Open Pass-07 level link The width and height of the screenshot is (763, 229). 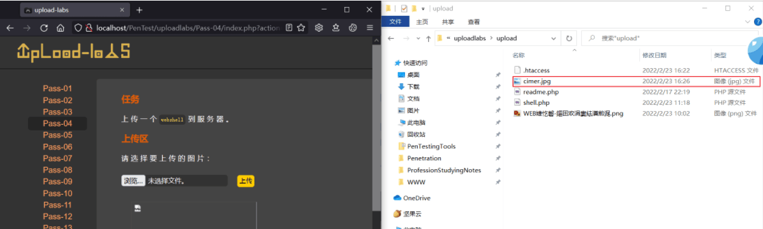(57, 158)
